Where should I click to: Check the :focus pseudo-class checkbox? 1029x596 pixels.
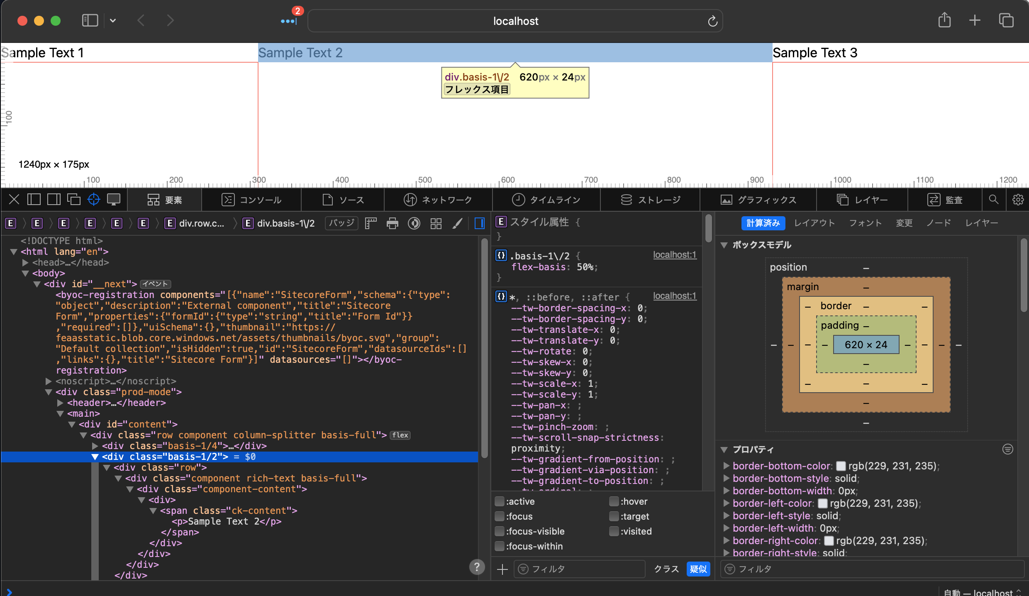click(500, 516)
